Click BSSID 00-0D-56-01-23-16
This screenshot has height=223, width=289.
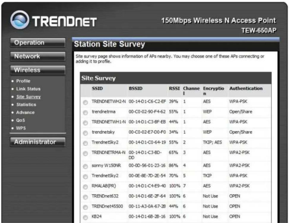tap(147, 165)
